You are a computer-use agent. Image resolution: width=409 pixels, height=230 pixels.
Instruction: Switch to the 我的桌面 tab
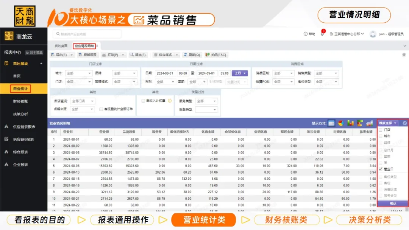click(x=61, y=46)
